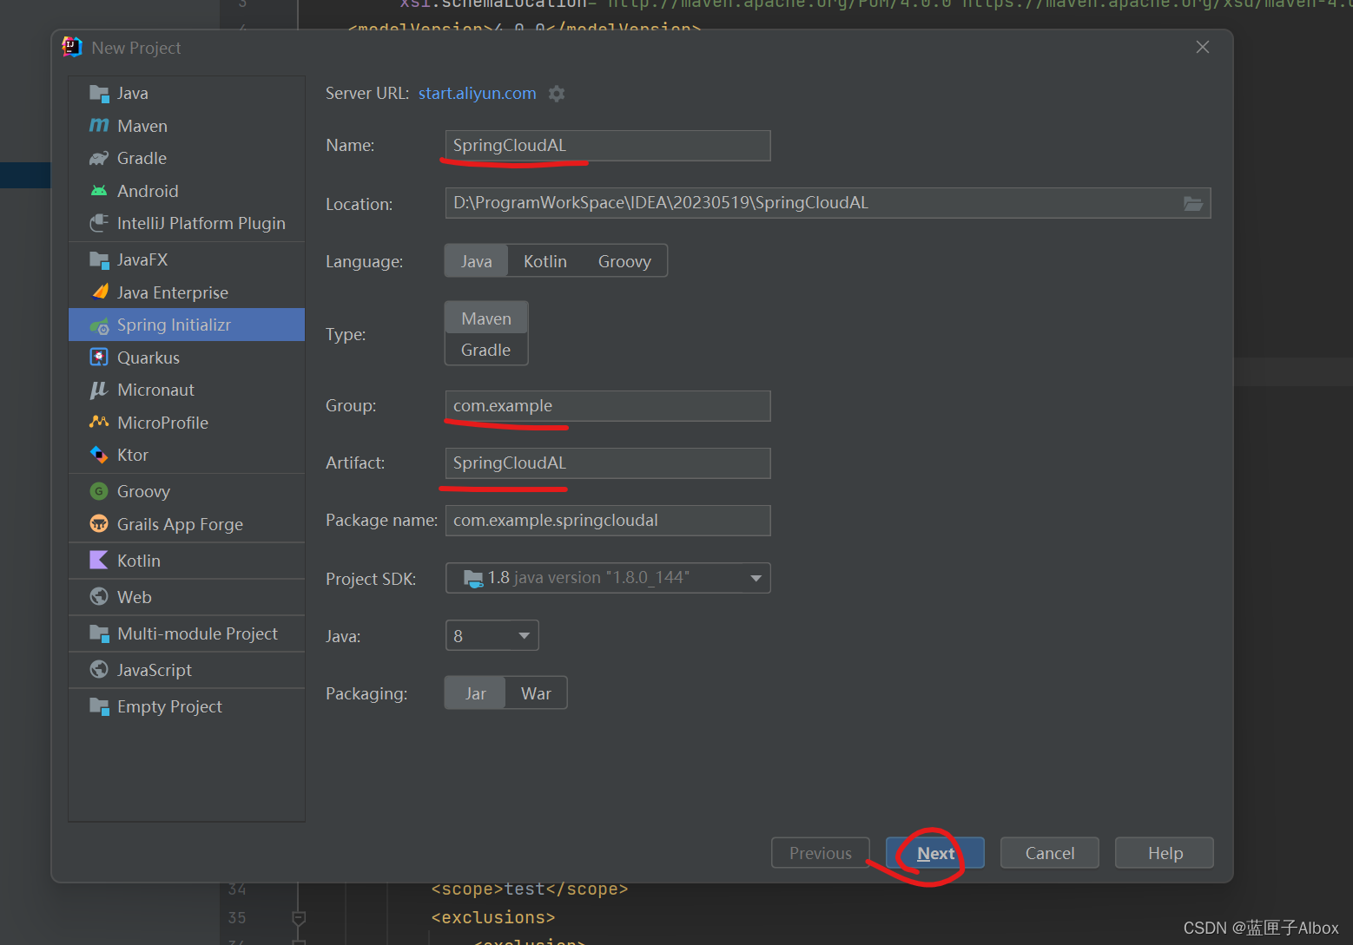The image size is (1353, 945).
Task: Select Kotlin generator in the list
Action: click(x=187, y=561)
